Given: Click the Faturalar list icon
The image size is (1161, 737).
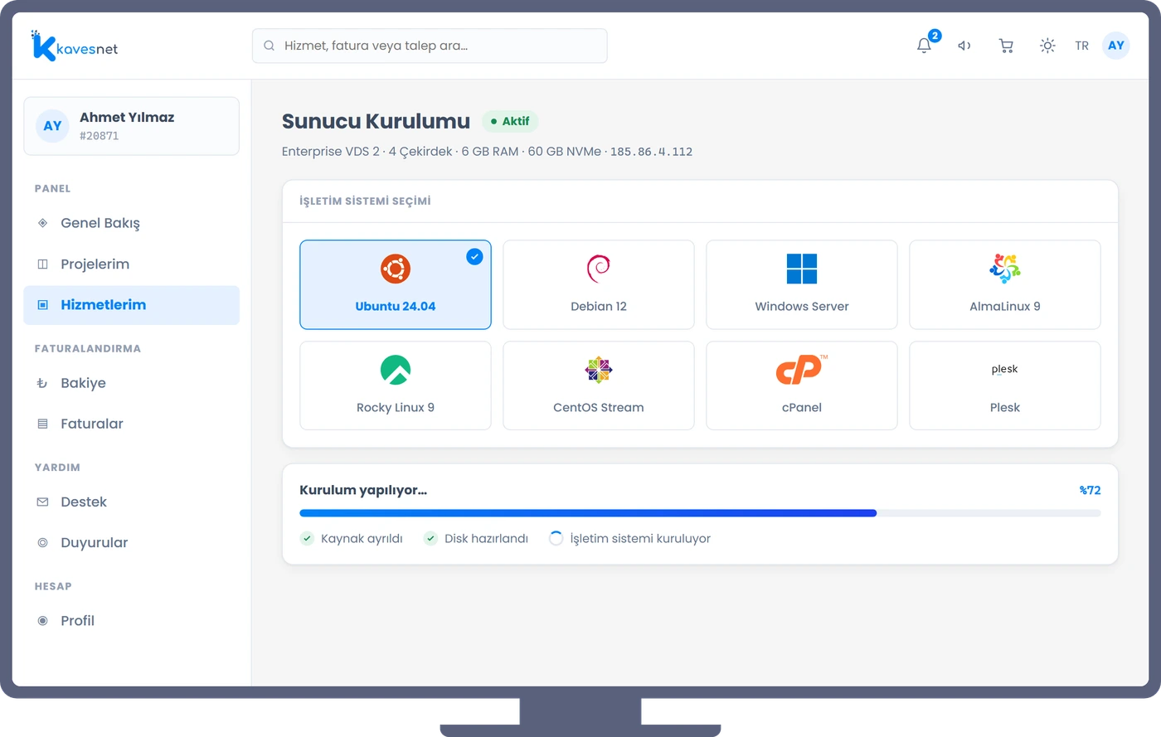Looking at the screenshot, I should click(x=42, y=424).
